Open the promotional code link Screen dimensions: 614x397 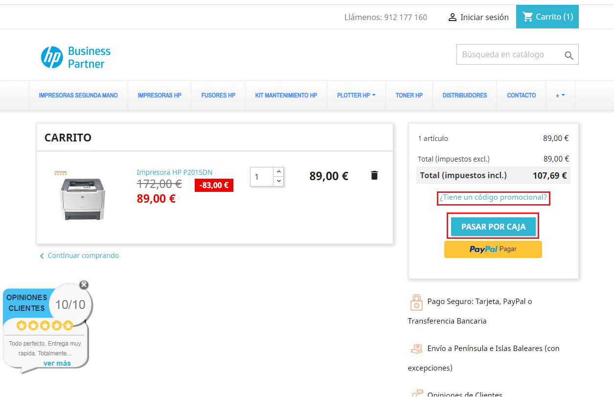[493, 197]
